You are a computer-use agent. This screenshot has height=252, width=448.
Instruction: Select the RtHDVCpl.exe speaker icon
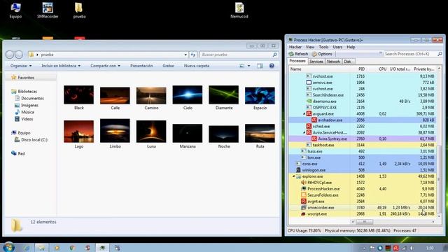coord(304,182)
